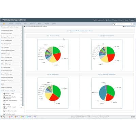Click the Add to My Favorites icon
The height and width of the screenshot is (136, 136).
[123, 27]
